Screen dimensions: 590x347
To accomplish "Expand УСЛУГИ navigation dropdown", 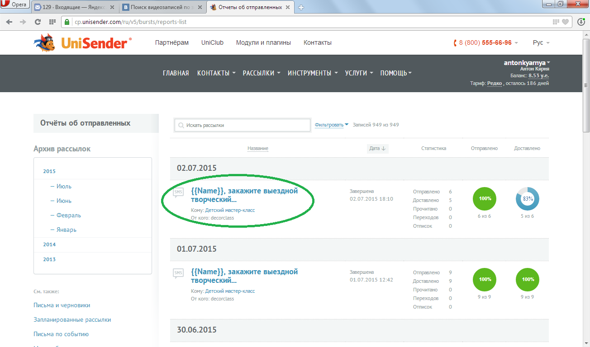I will point(359,73).
